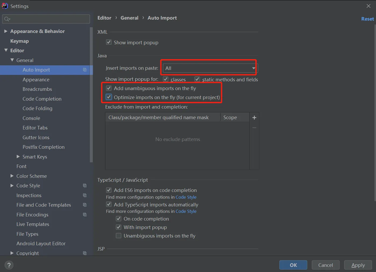Viewport: 376px width, 272px height.
Task: Open File Types settings
Action: [27, 234]
